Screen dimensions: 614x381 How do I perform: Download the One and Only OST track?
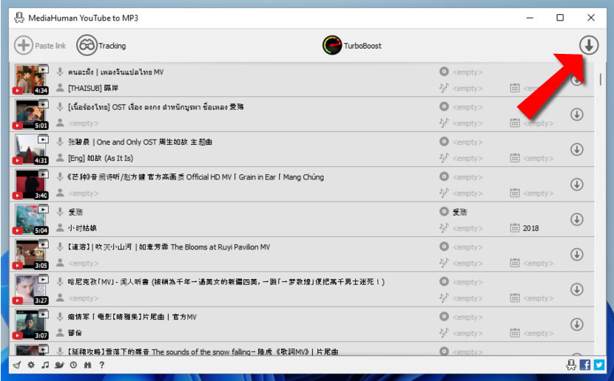pos(577,149)
